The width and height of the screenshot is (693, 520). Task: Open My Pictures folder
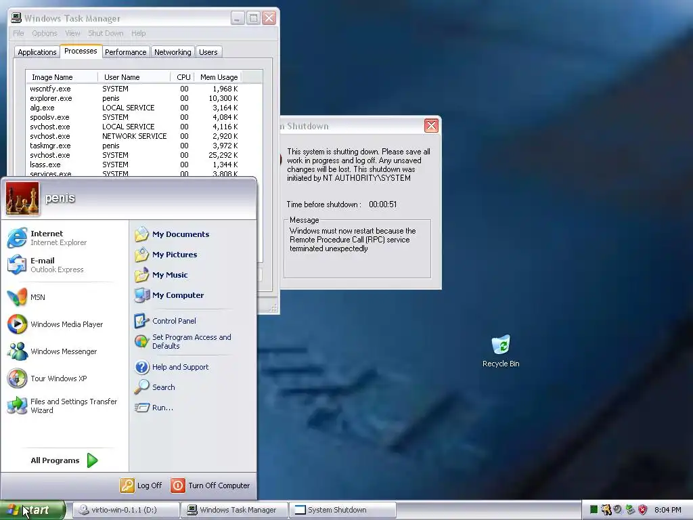coord(166,255)
